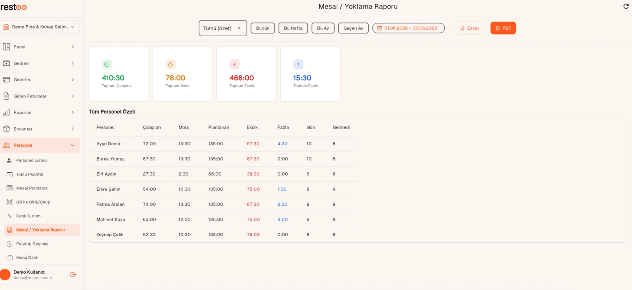Open Maaş Özeti menu item
Image resolution: width=632 pixels, height=290 pixels.
42,258
